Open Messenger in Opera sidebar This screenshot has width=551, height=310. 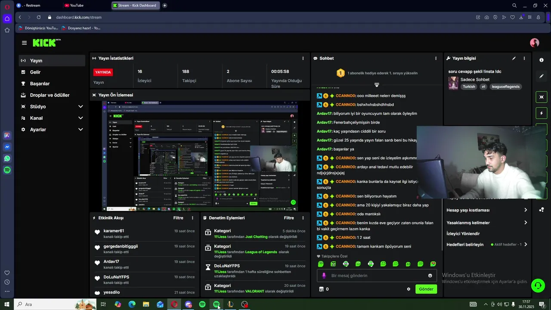coord(7,147)
